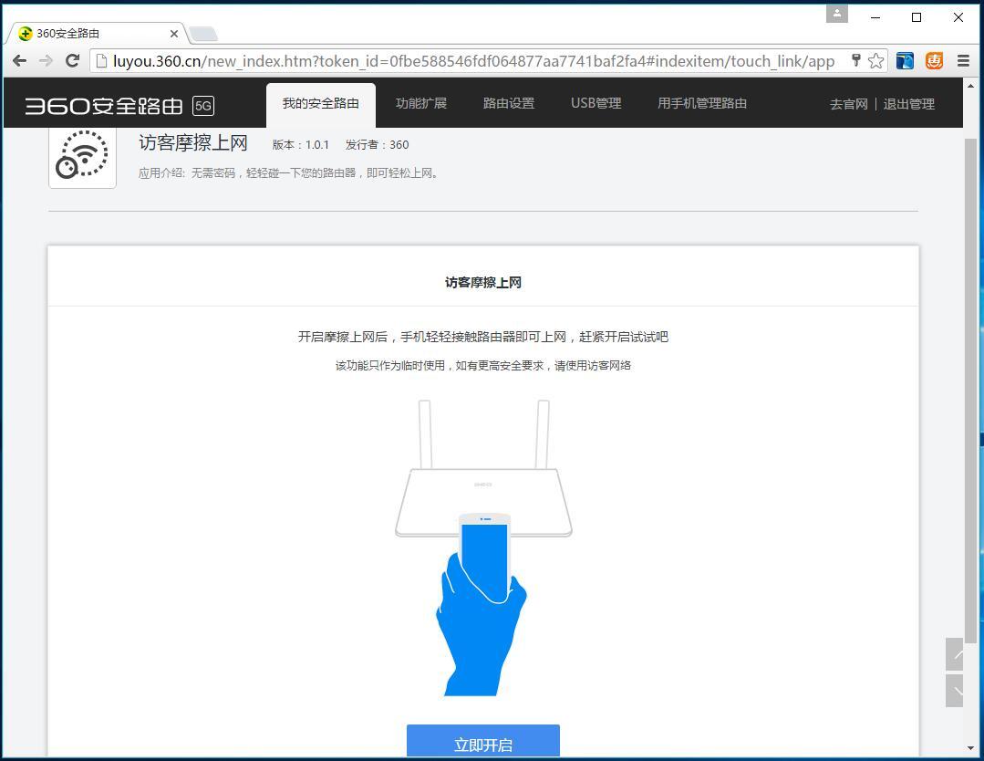
Task: Click the 访客摩擦上网 app icon
Action: coord(82,155)
